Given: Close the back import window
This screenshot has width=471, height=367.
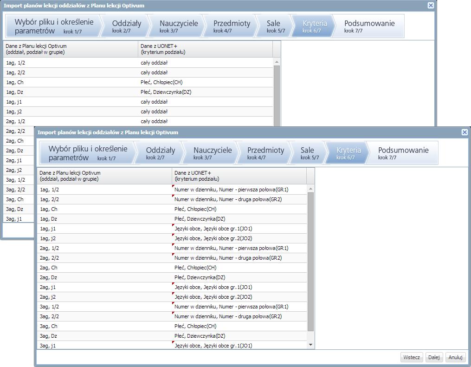Looking at the screenshot, I should click(431, 6).
